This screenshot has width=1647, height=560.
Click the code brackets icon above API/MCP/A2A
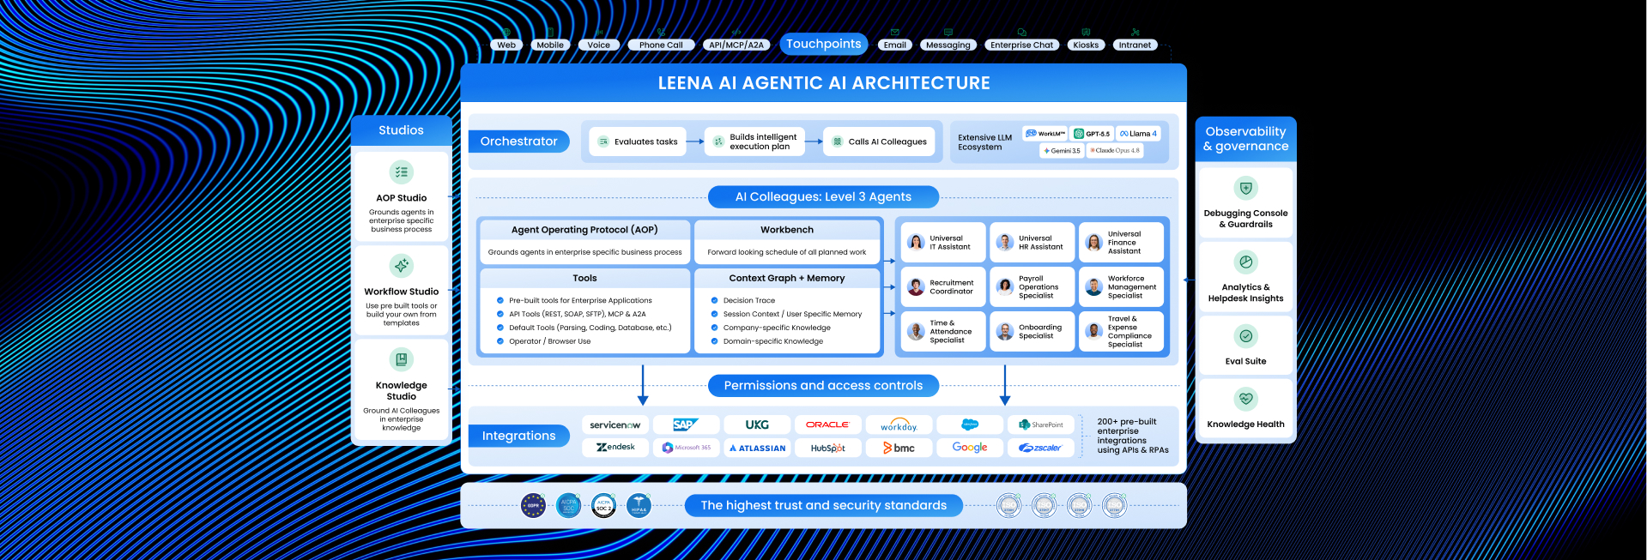736,33
